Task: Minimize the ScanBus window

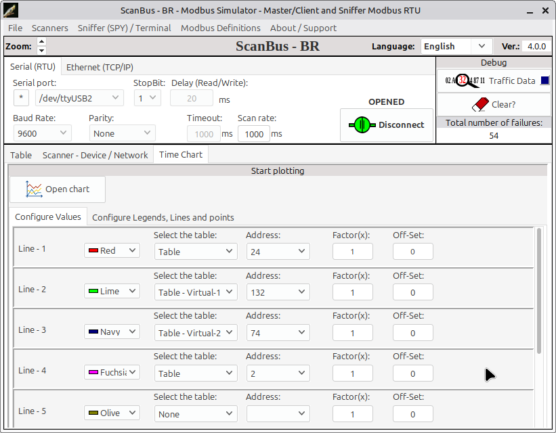Action: click(530, 11)
